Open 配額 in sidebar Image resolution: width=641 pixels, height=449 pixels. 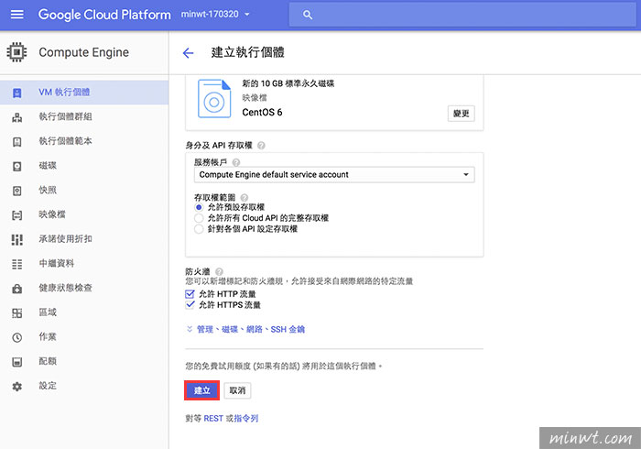pyautogui.click(x=84, y=361)
